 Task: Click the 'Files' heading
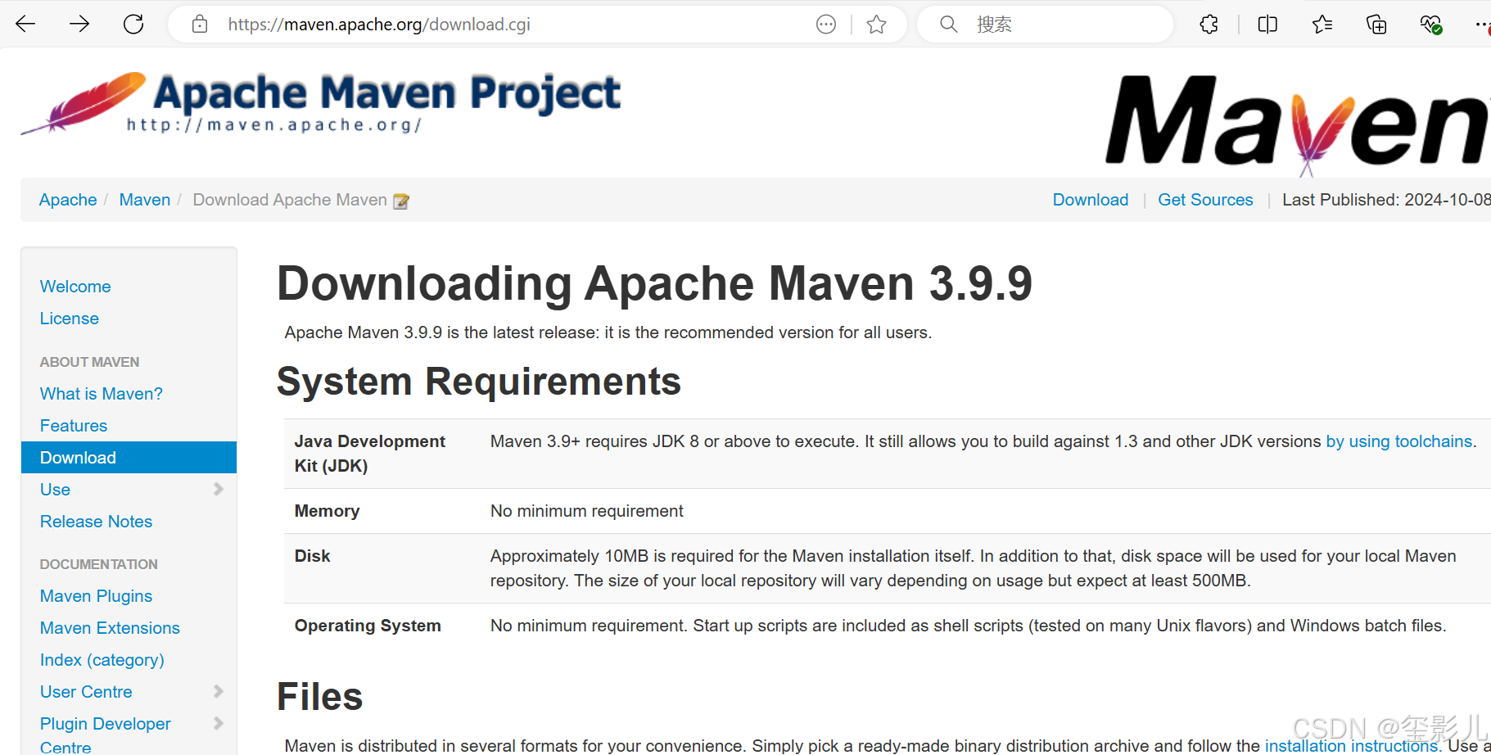pyautogui.click(x=320, y=697)
